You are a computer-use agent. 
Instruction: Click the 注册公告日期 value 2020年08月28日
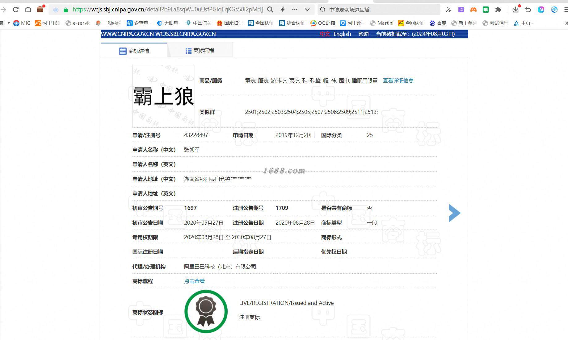pyautogui.click(x=295, y=223)
